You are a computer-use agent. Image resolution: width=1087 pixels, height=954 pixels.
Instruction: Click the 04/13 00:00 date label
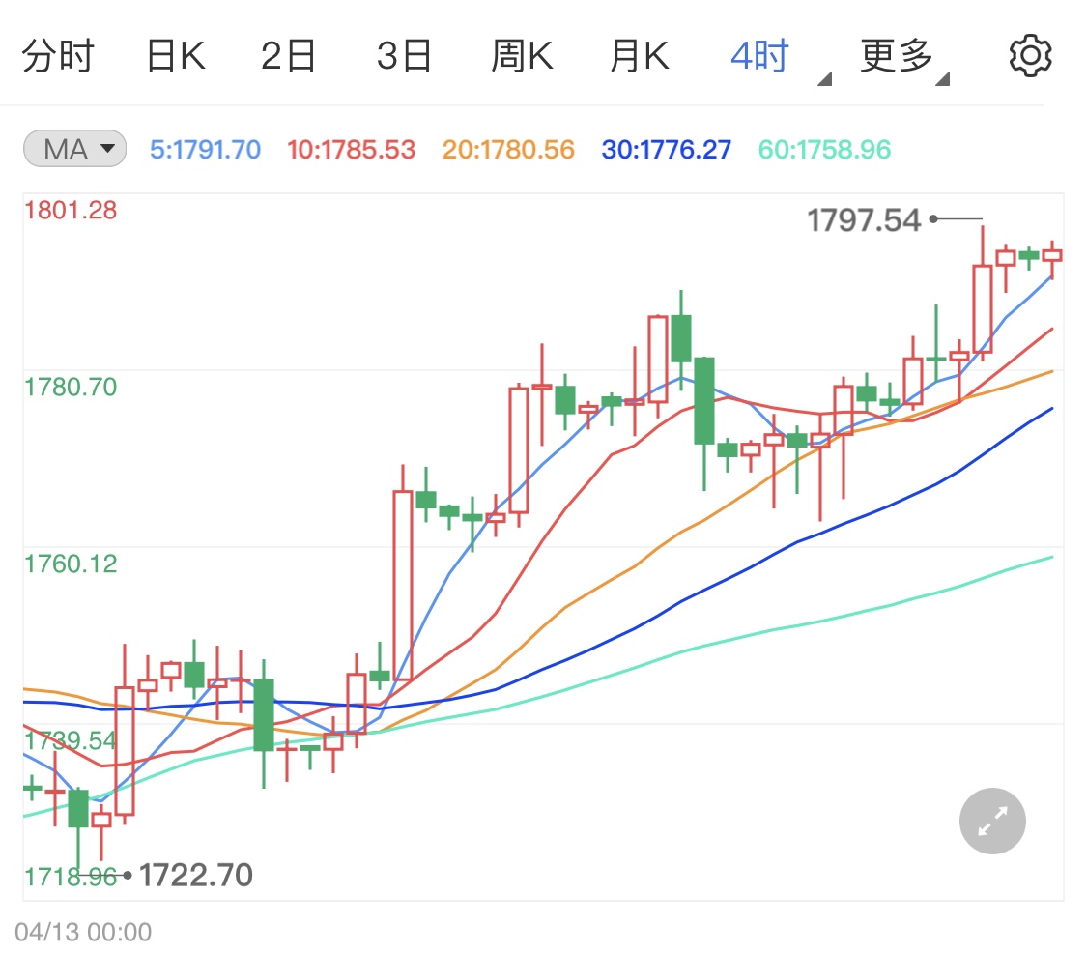coord(86,931)
